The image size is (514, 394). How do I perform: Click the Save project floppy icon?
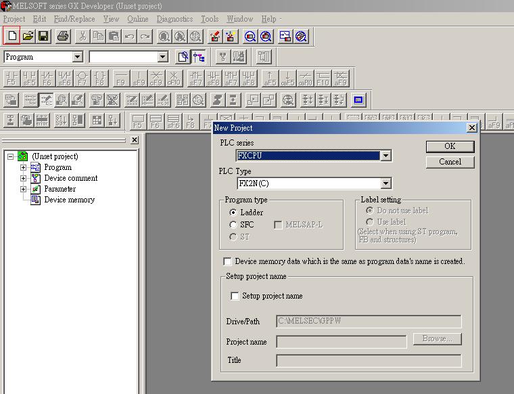43,36
